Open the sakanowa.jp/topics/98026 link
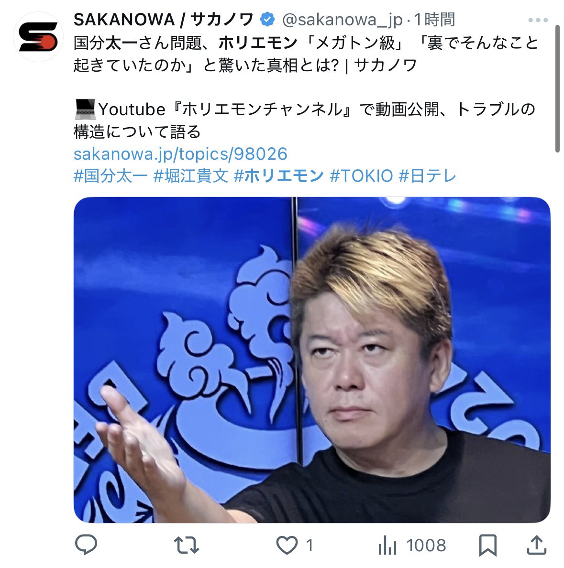 [x=180, y=154]
